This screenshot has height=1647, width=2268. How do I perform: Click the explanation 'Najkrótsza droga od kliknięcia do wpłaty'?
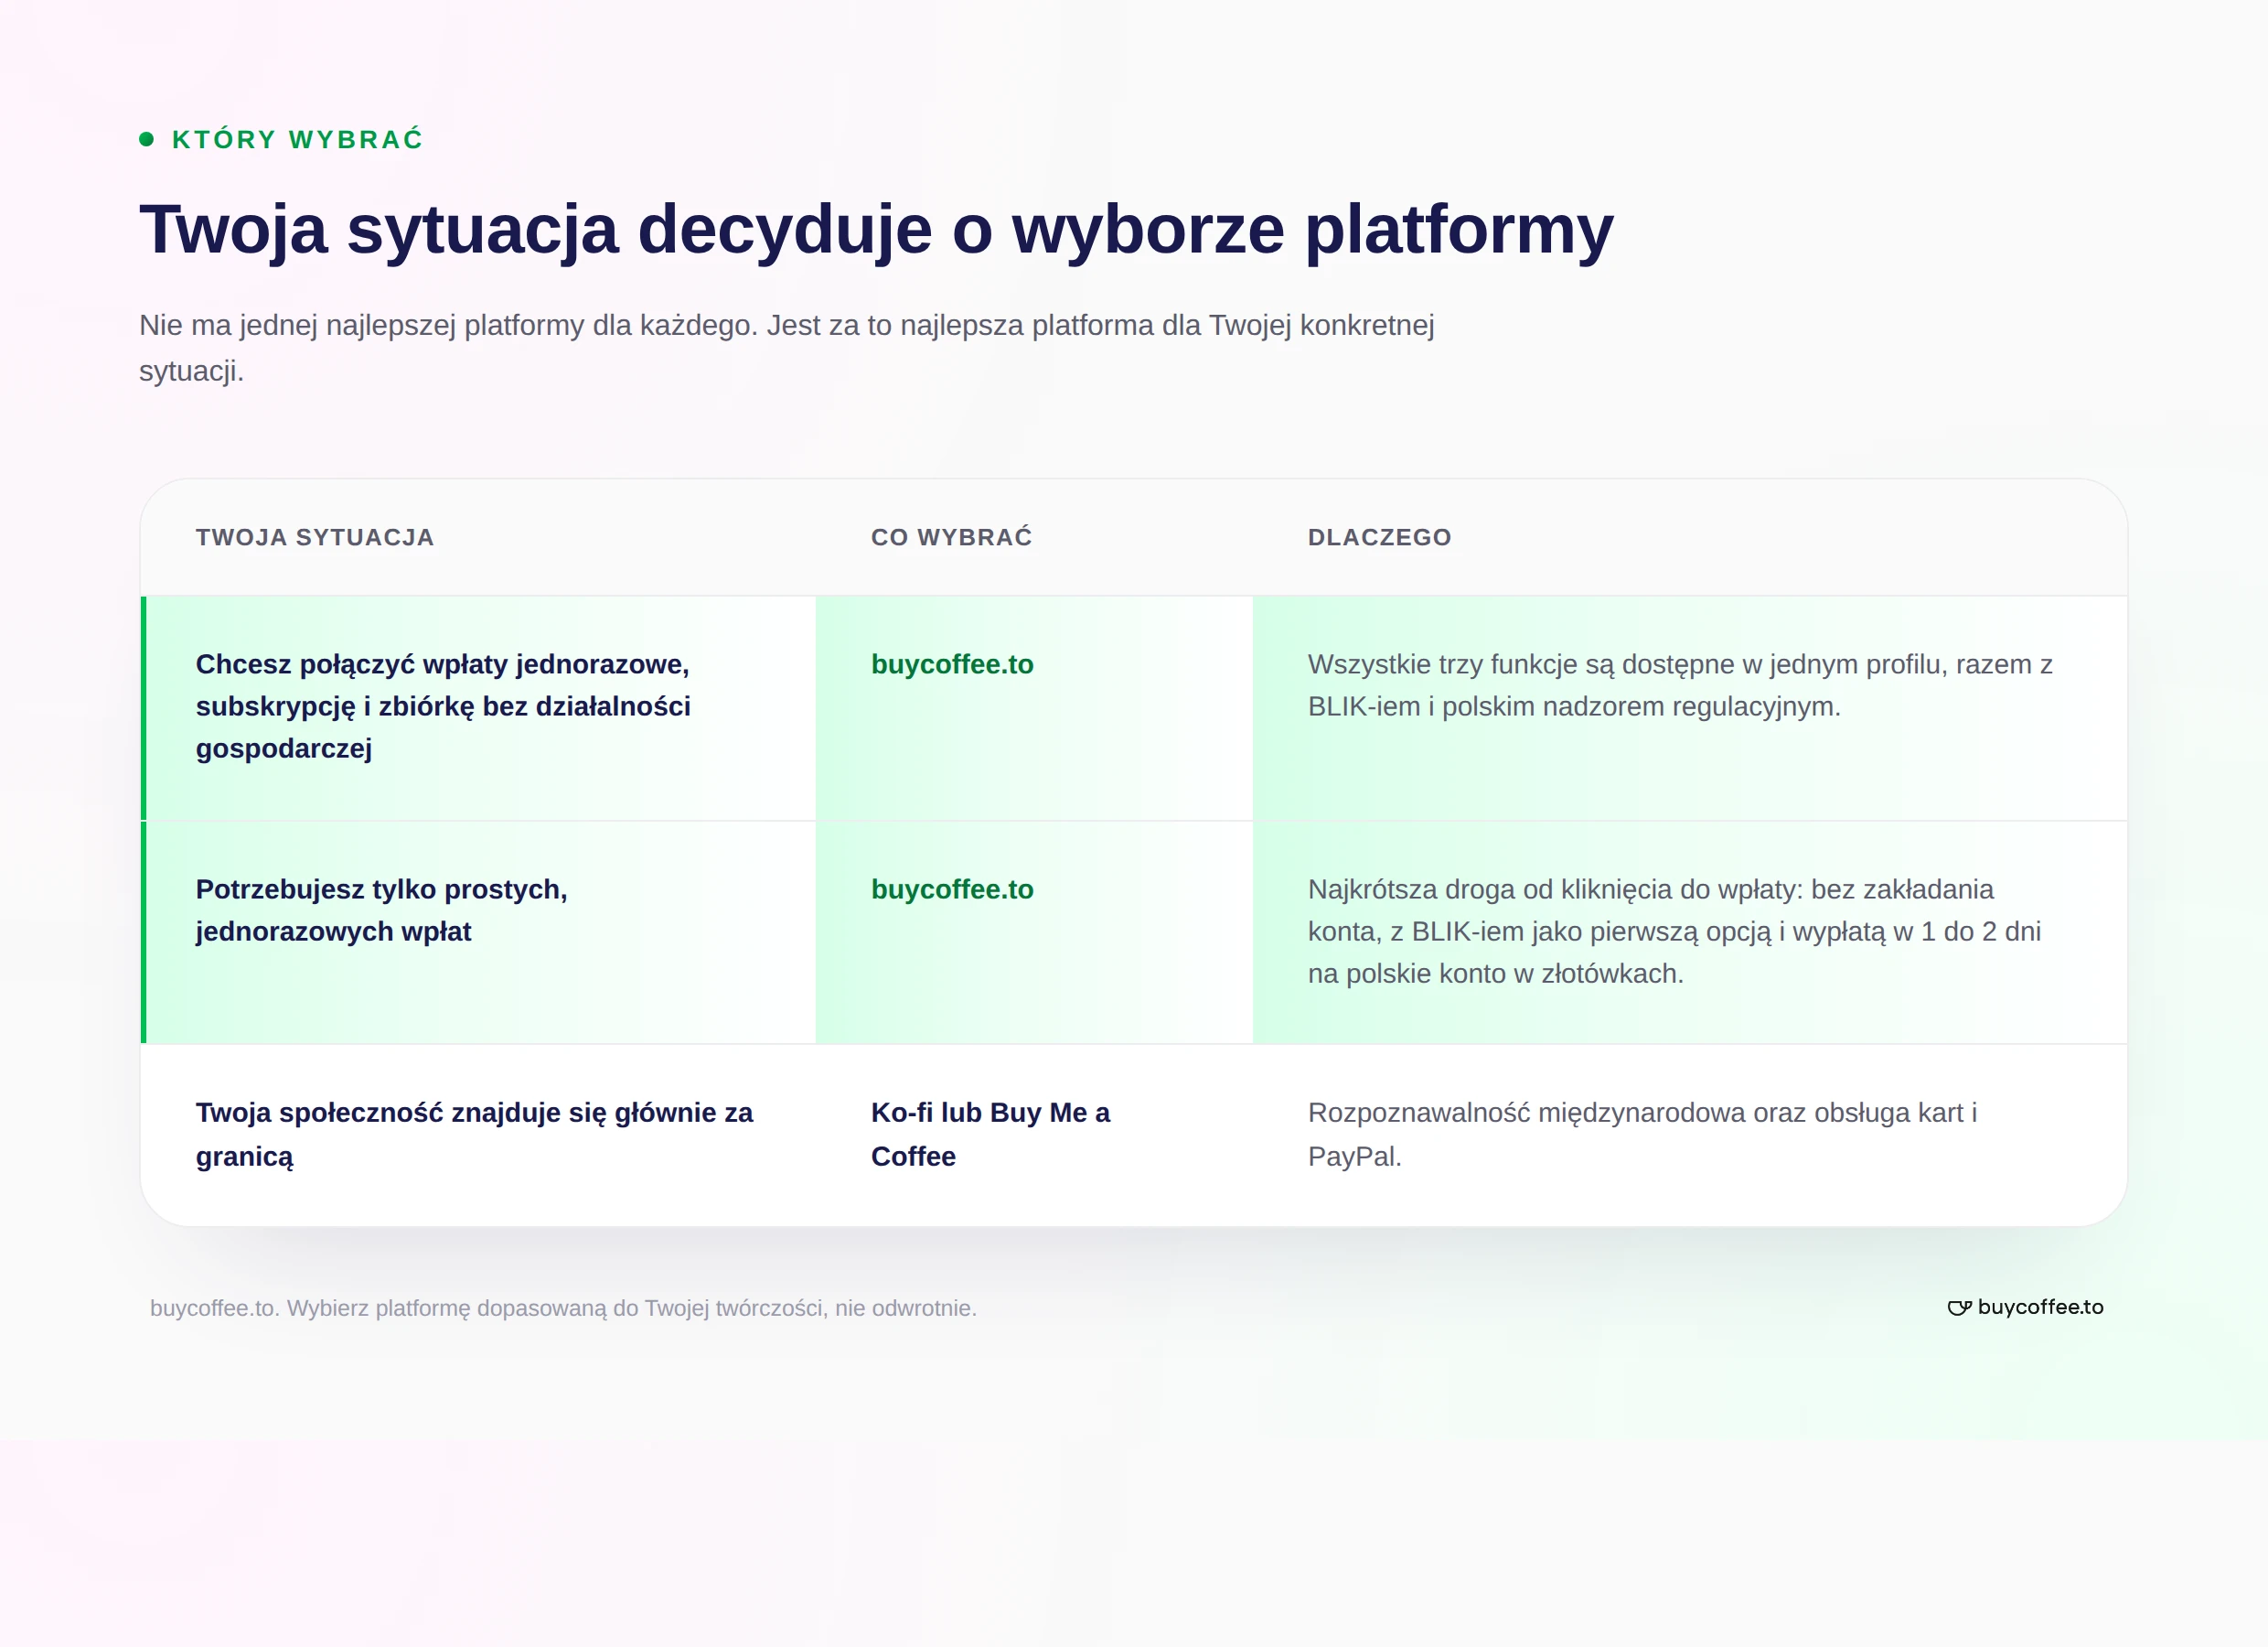pyautogui.click(x=1674, y=931)
